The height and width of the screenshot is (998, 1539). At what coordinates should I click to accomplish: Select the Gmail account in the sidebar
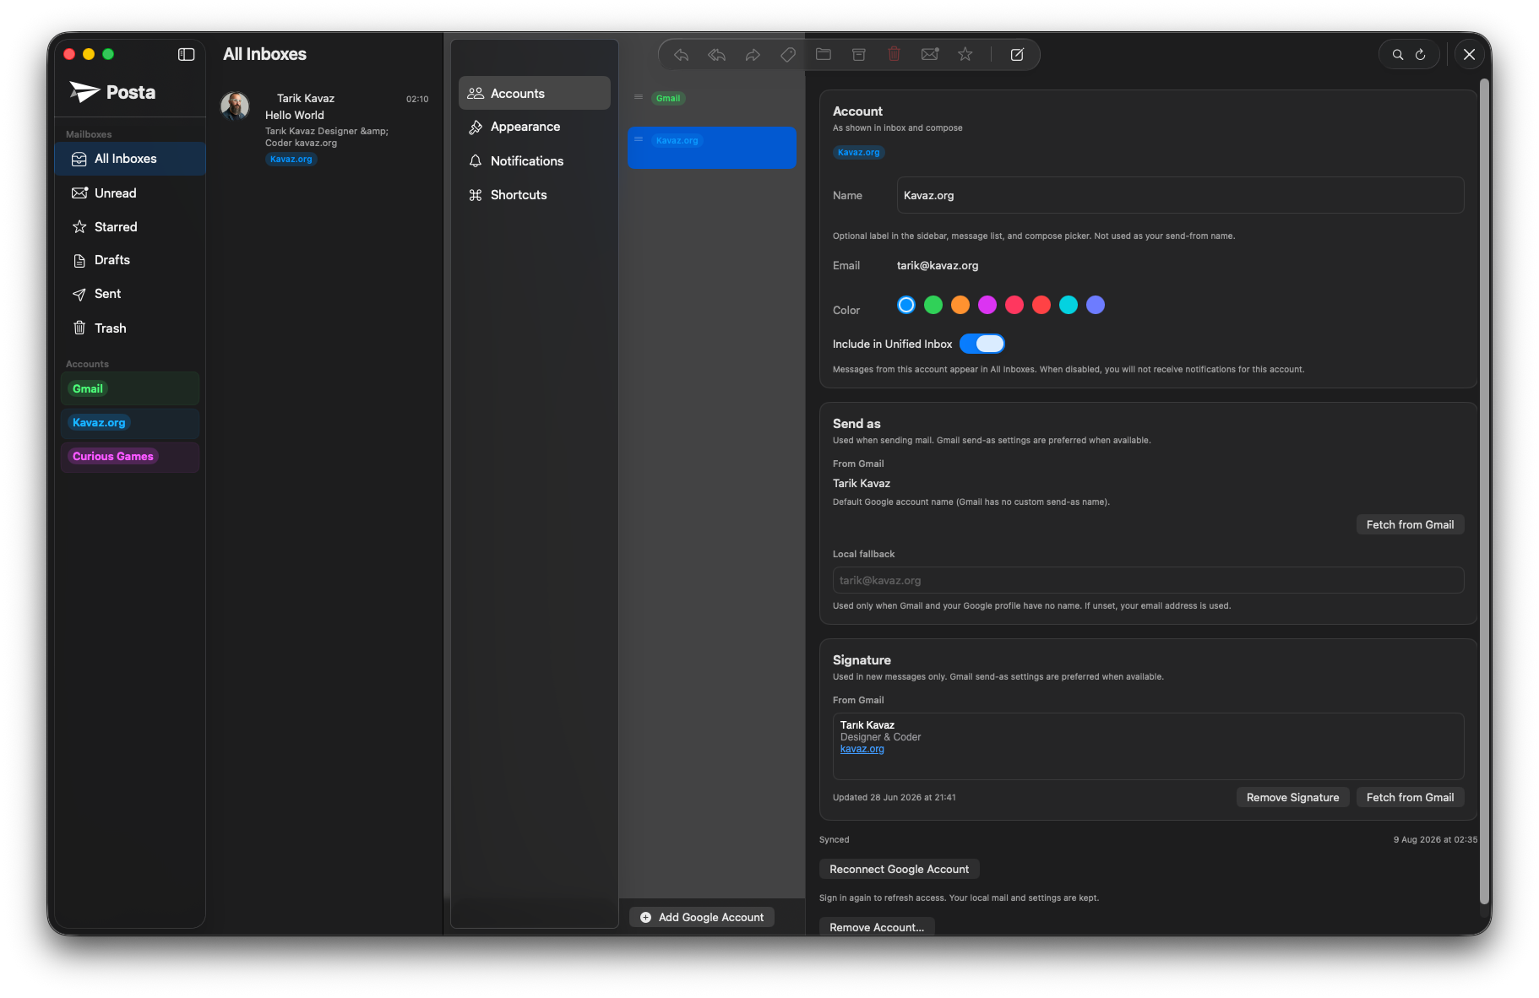130,388
